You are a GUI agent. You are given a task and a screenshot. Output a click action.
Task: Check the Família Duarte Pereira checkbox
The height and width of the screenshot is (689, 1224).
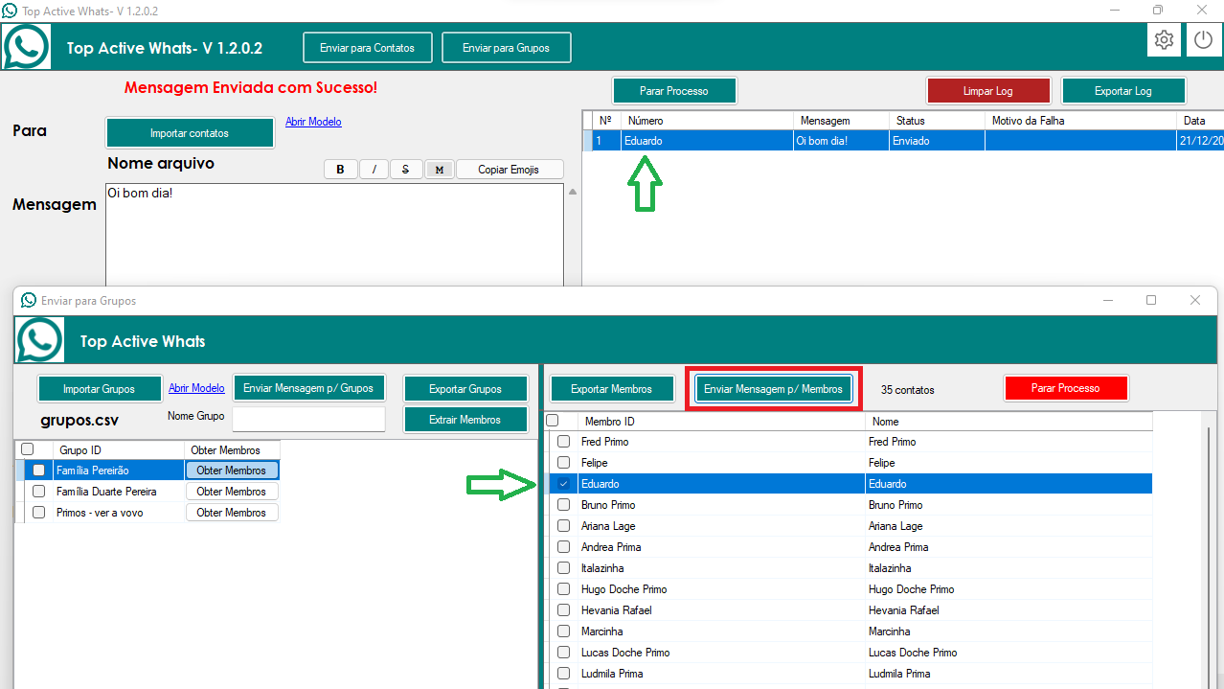tap(39, 492)
